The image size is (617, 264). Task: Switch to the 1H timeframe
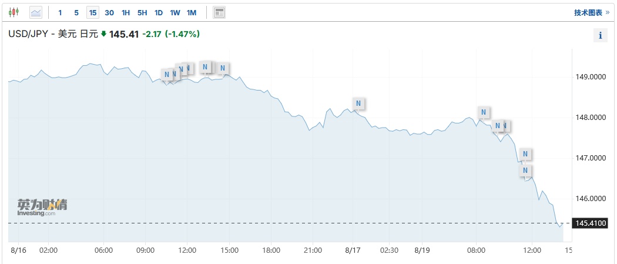tap(126, 12)
